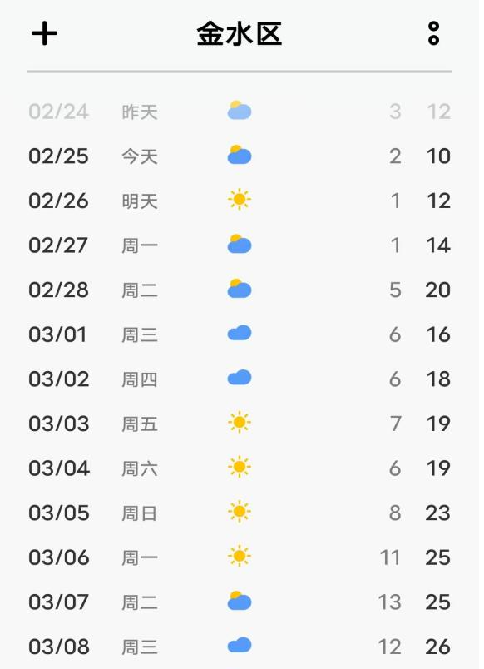Viewport: 484px width, 669px height.
Task: Tap the cloud icon for 03/08
Action: [240, 645]
